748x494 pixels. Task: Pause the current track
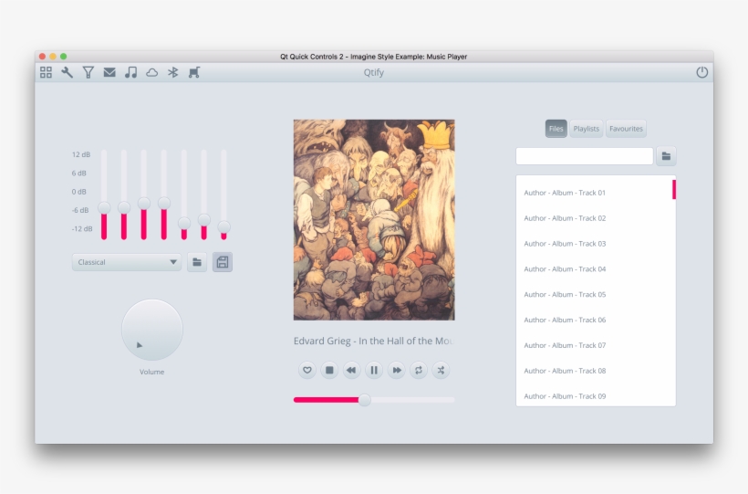point(374,370)
